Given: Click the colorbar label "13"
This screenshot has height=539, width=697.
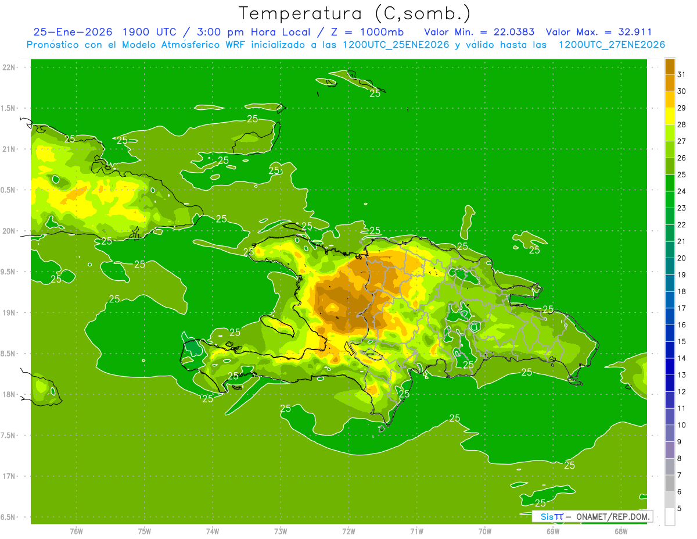Looking at the screenshot, I should click(681, 375).
